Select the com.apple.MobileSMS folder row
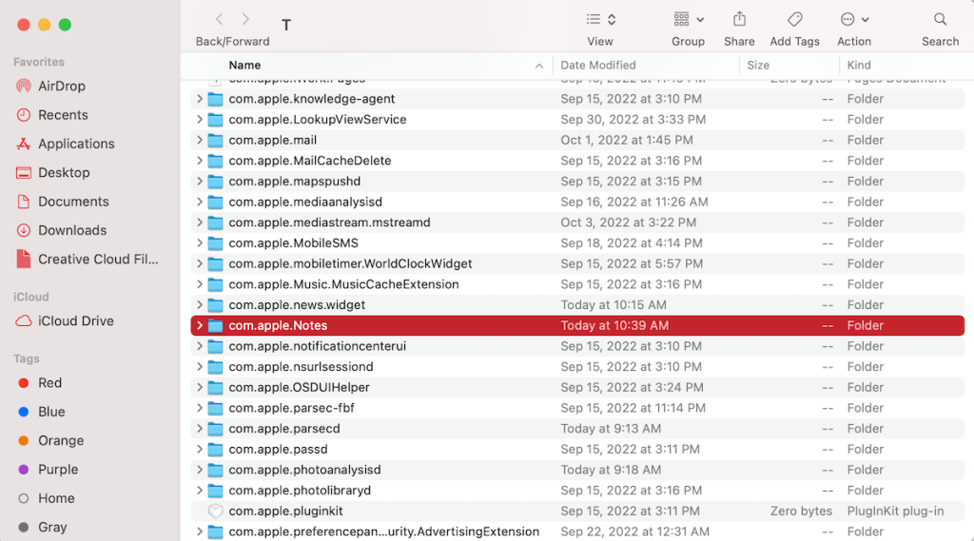Image resolution: width=974 pixels, height=541 pixels. [x=577, y=242]
